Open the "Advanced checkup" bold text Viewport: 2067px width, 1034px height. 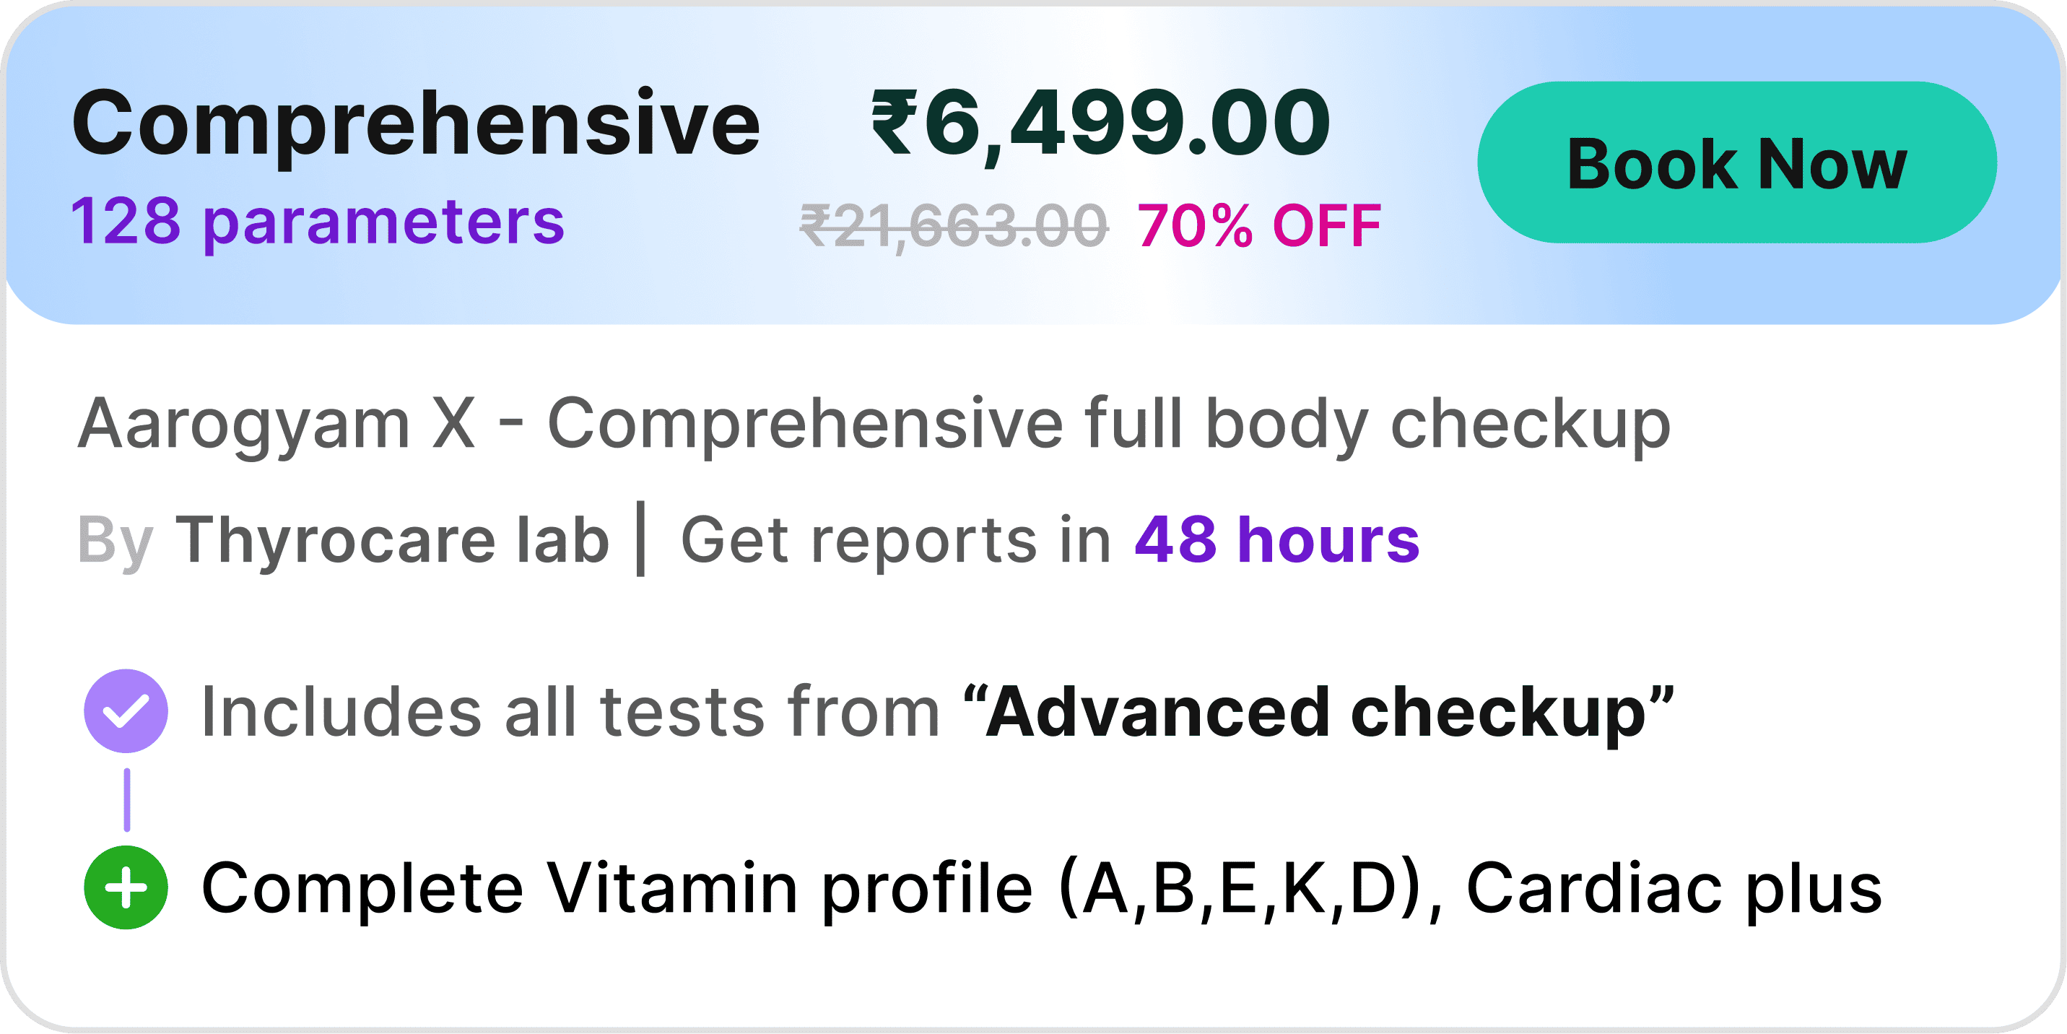coord(1317,712)
